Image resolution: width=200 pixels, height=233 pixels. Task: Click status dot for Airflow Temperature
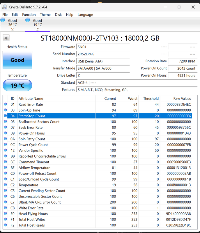[x=5, y=167]
